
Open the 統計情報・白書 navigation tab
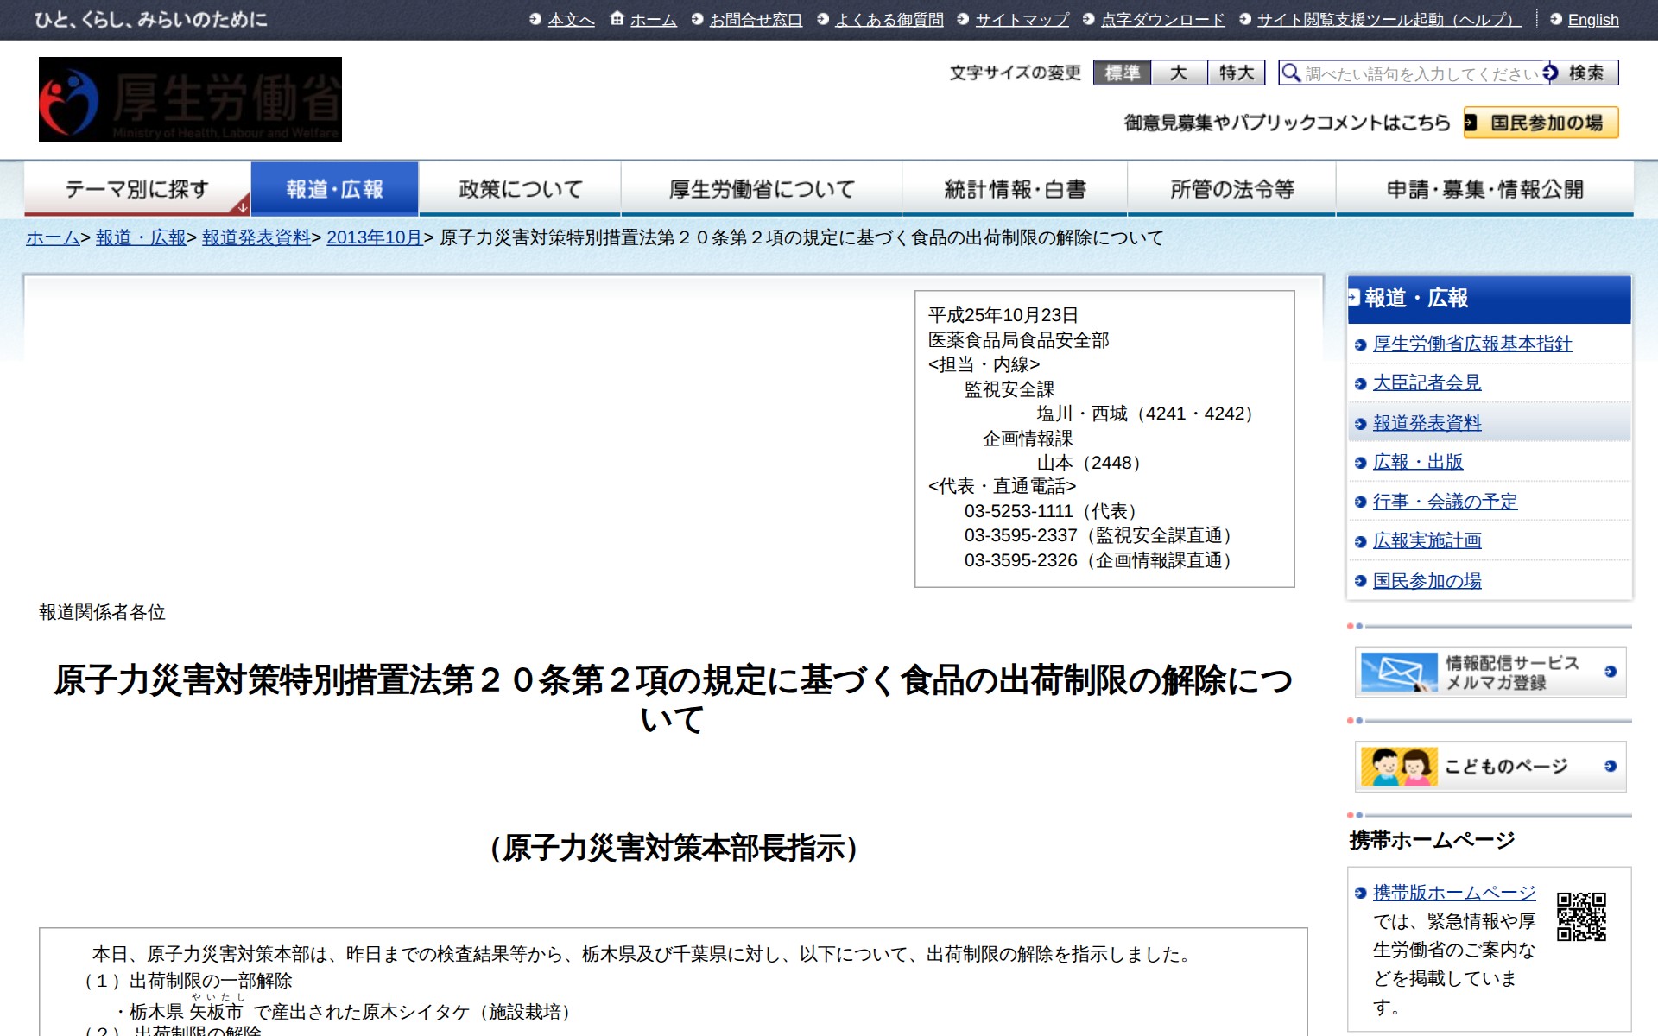tap(1014, 189)
